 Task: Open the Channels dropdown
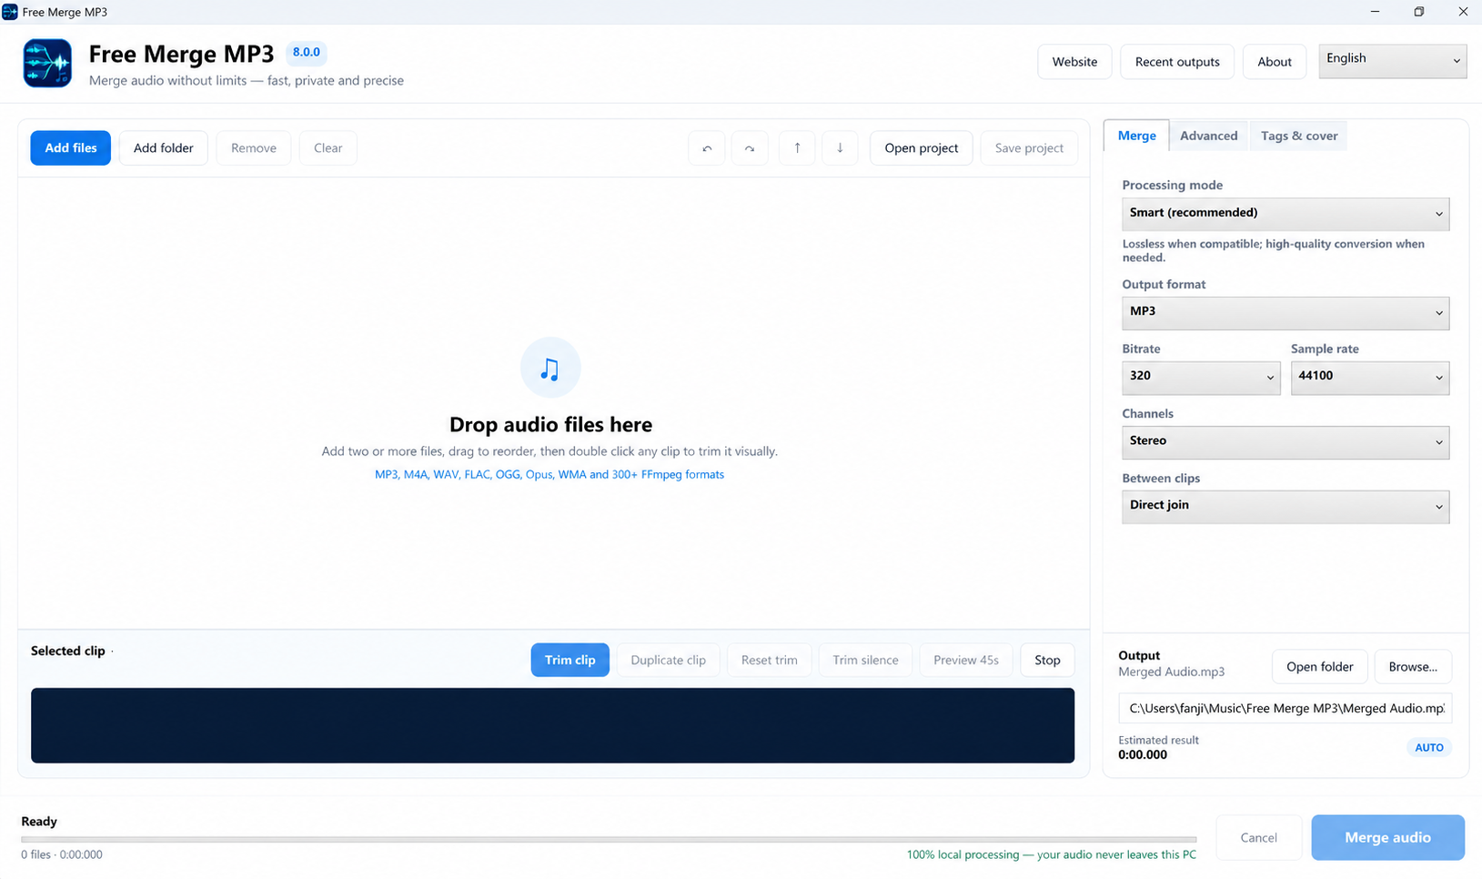pos(1285,441)
